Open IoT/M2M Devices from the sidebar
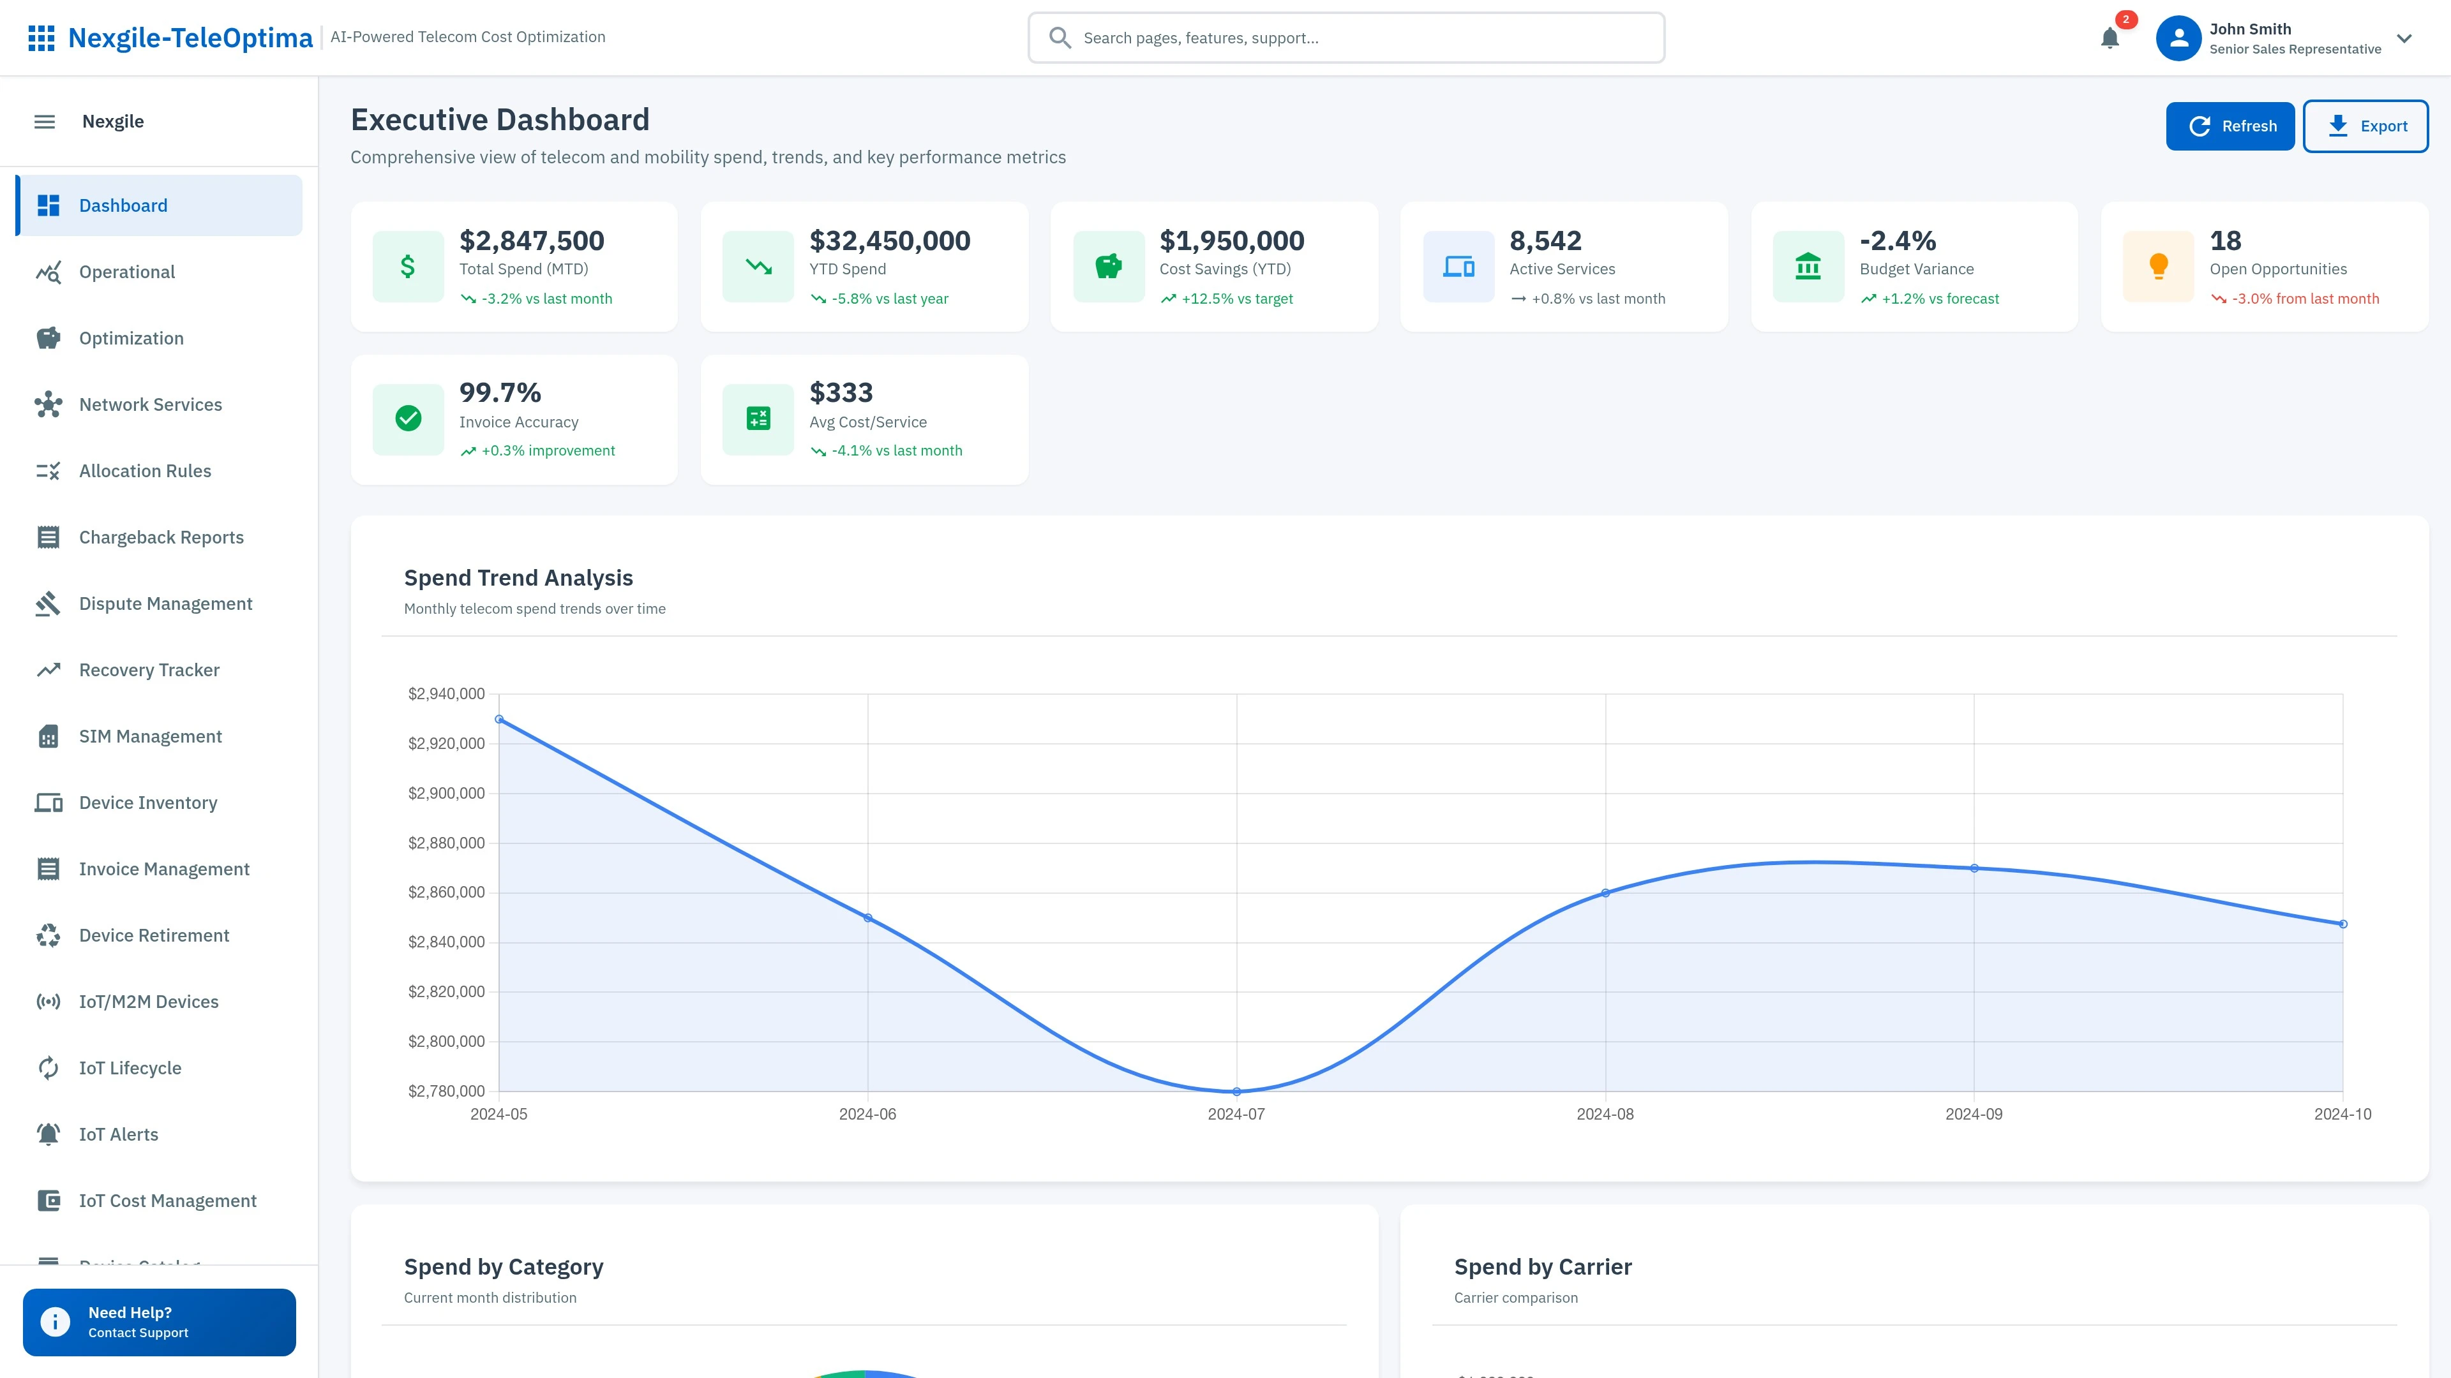This screenshot has height=1378, width=2451. 149,1002
